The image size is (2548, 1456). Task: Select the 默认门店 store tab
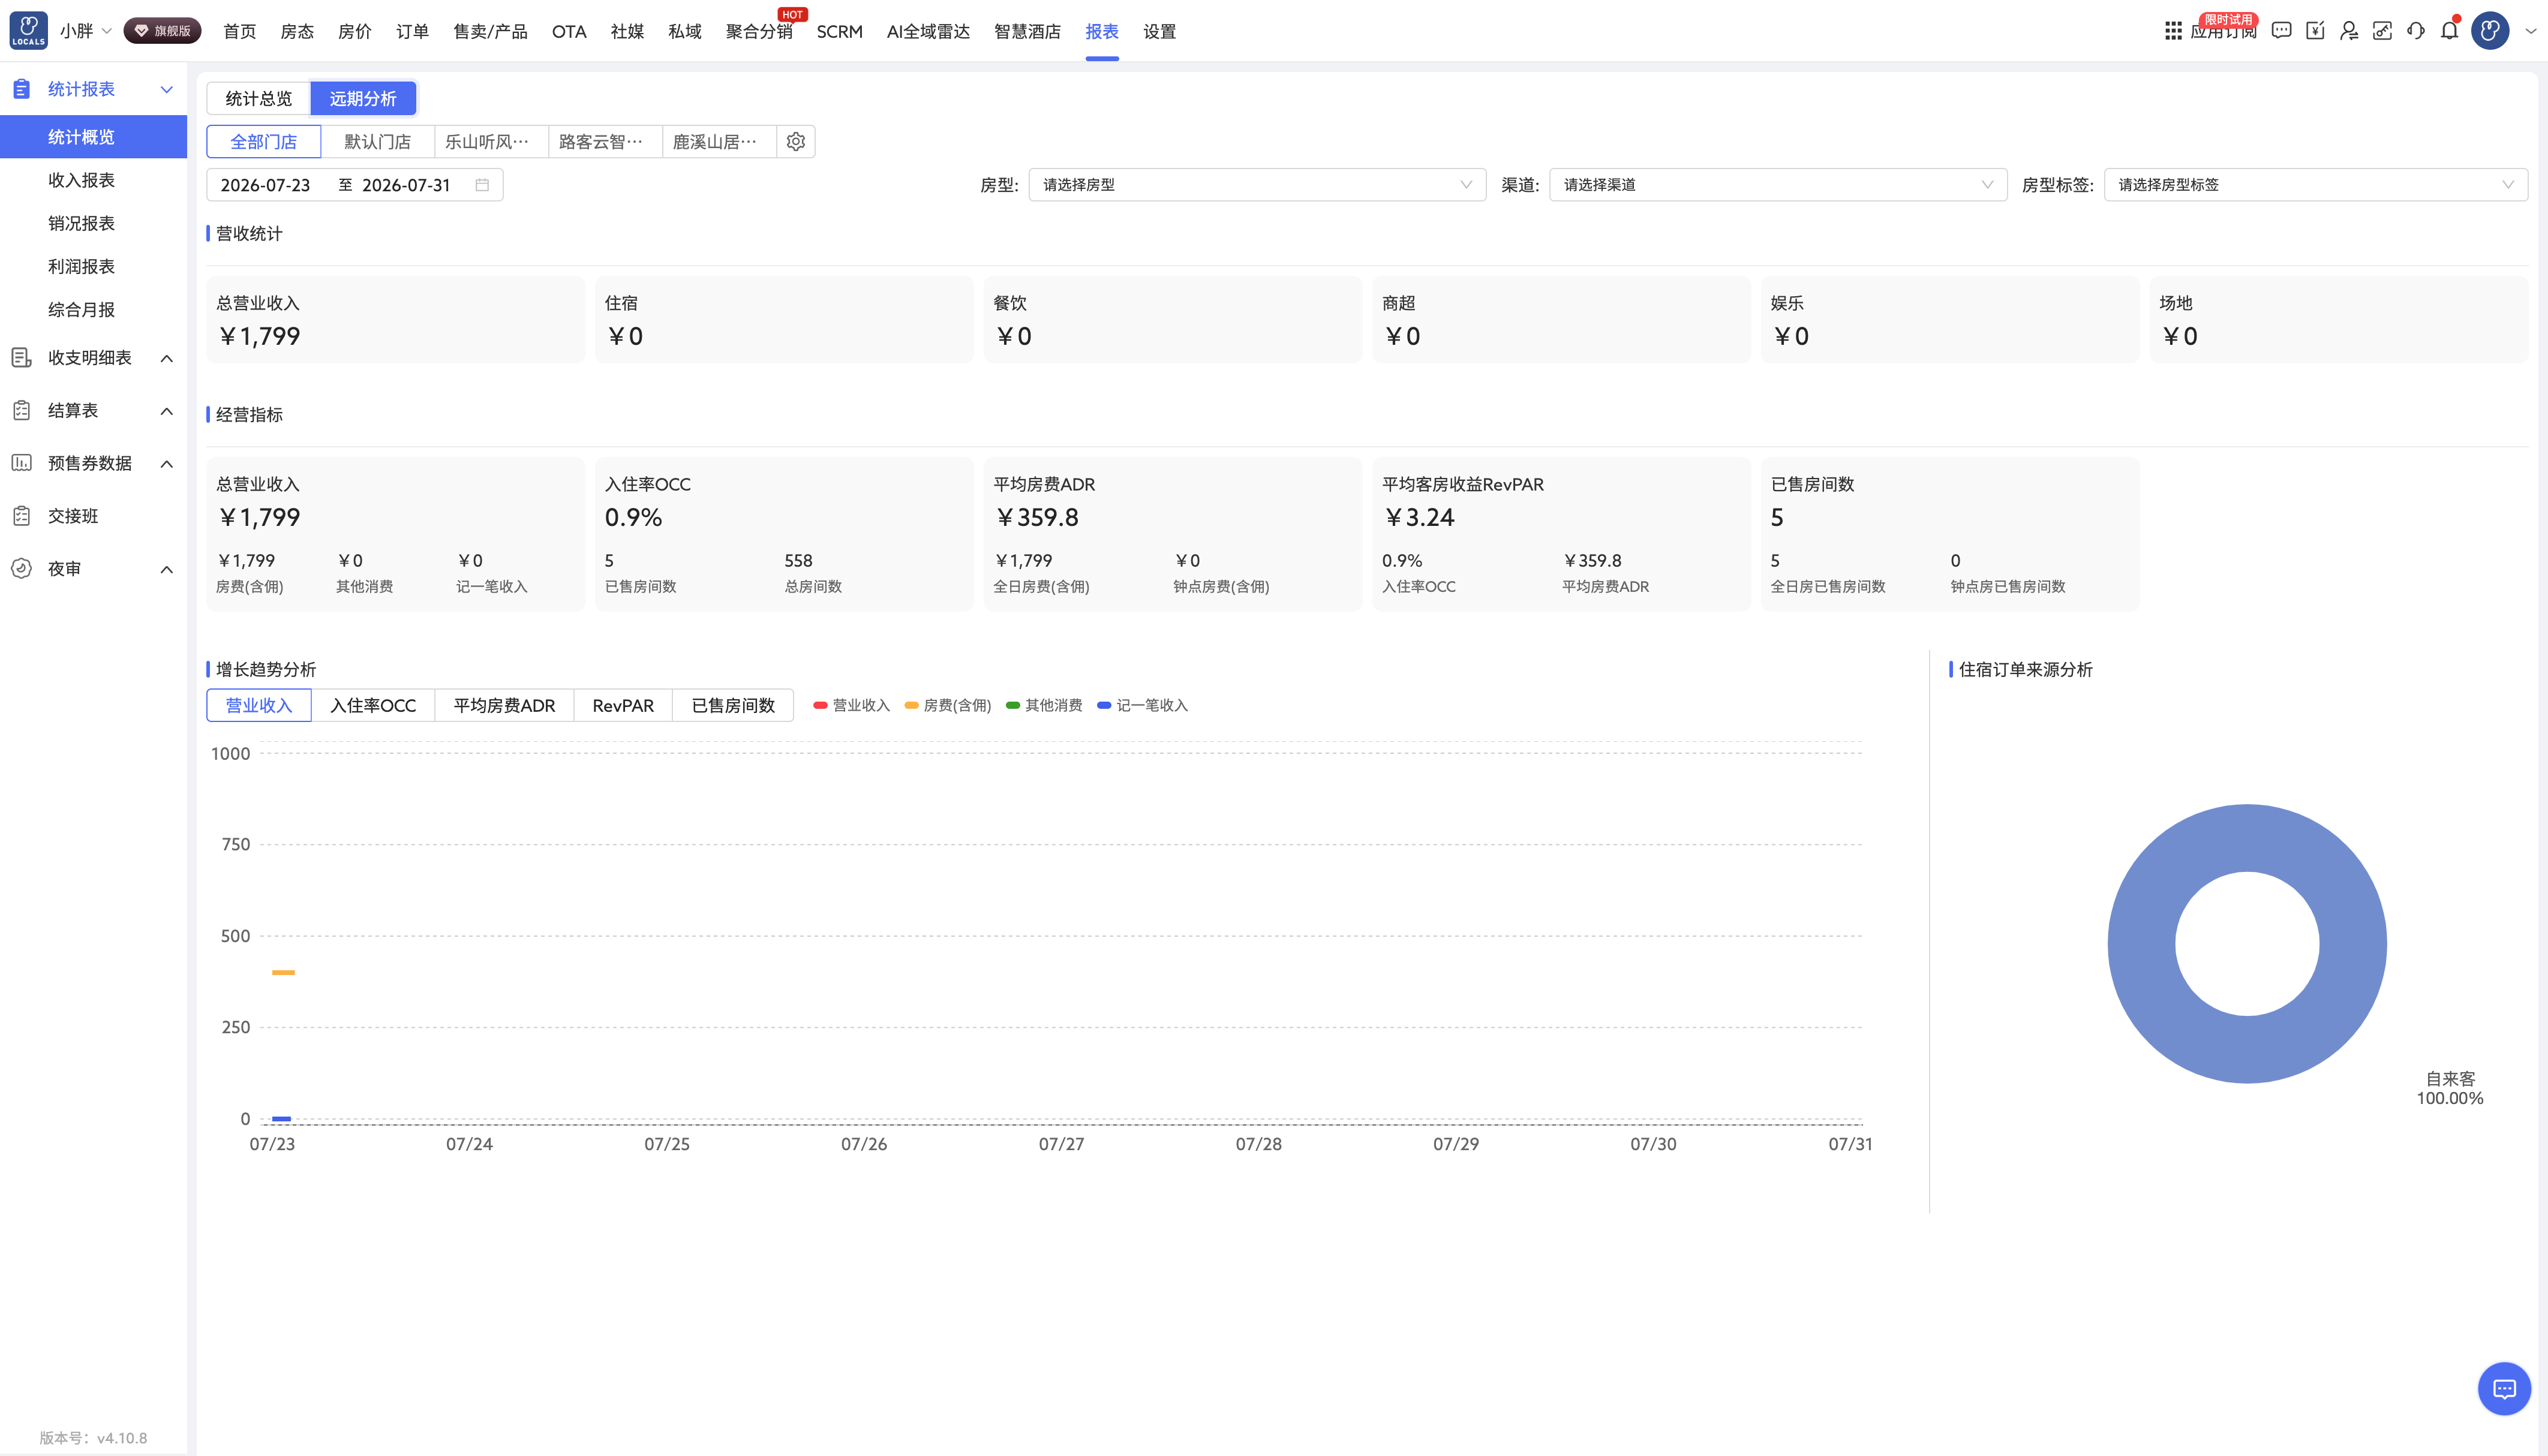(378, 142)
